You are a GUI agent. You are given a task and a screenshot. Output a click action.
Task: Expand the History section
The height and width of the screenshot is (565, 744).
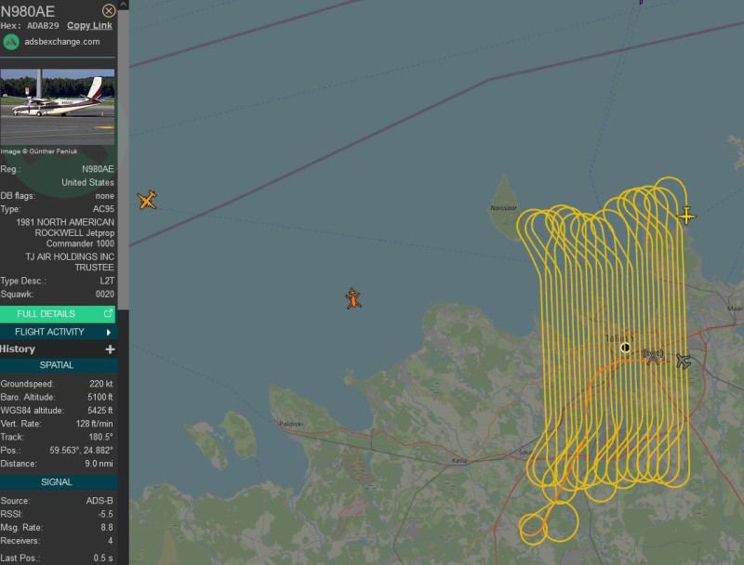click(x=56, y=349)
